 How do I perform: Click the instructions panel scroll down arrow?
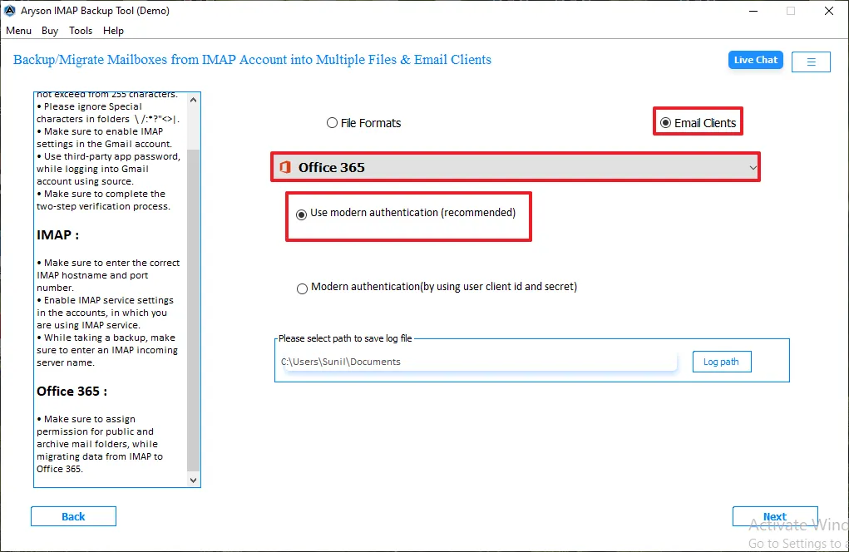pos(193,480)
